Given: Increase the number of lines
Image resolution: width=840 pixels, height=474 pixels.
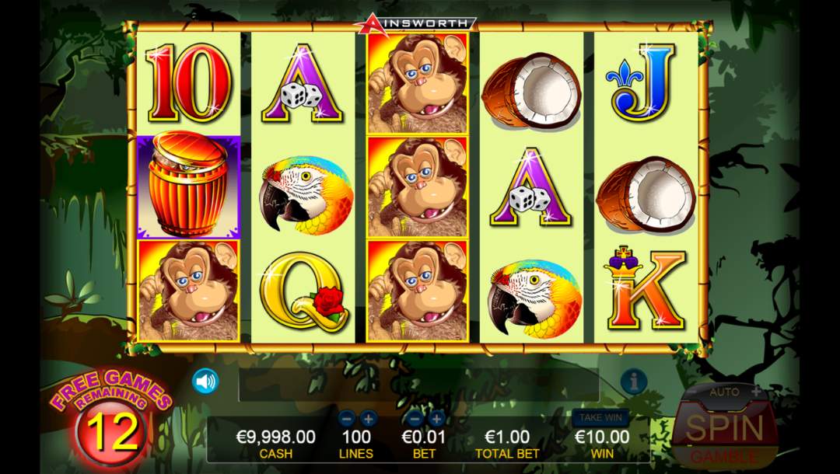Looking at the screenshot, I should (369, 418).
